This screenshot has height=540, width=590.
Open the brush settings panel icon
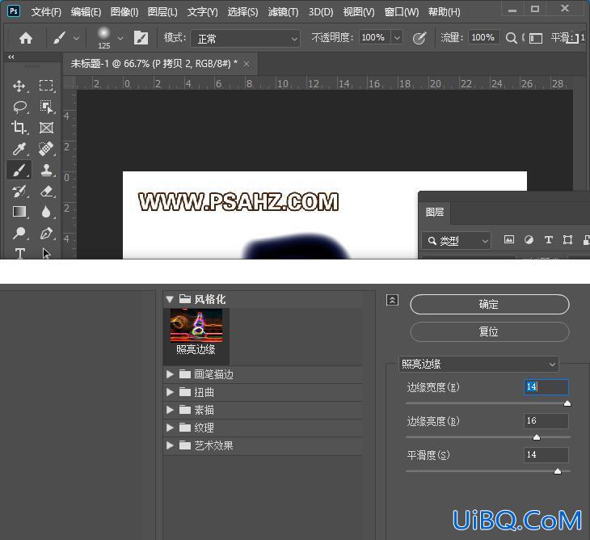[141, 38]
